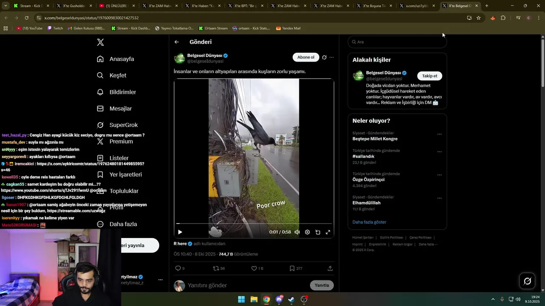
Task: Open the post's three-dot more menu
Action: pos(332,57)
